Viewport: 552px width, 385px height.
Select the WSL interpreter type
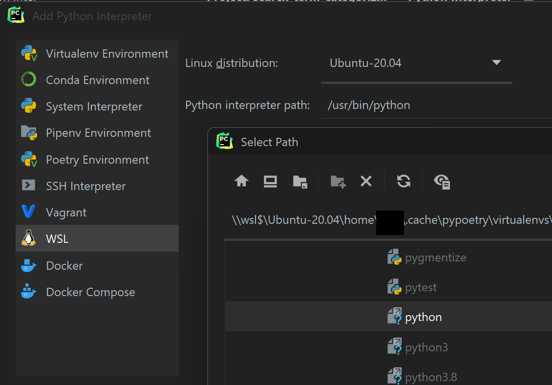point(97,238)
